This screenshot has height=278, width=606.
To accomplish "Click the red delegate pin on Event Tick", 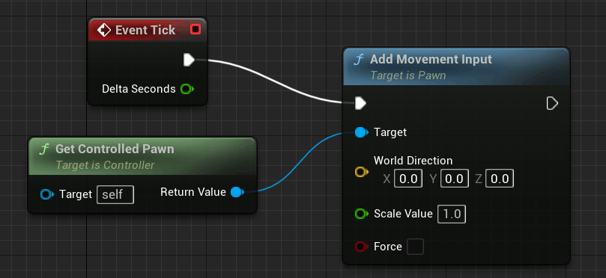I will pos(196,29).
